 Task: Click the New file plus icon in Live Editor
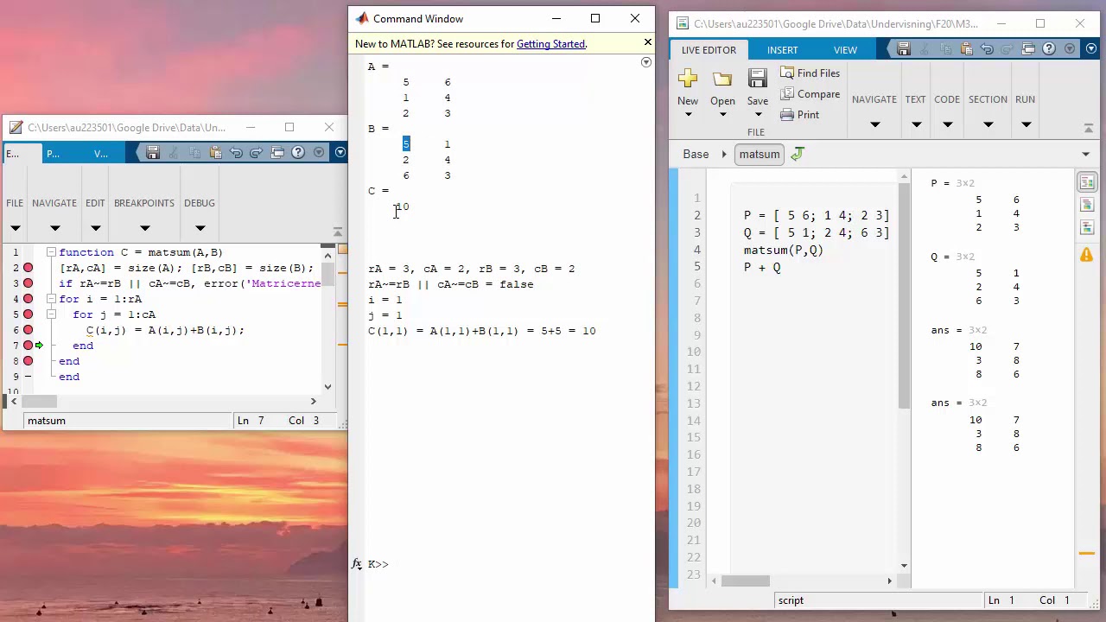pyautogui.click(x=688, y=79)
